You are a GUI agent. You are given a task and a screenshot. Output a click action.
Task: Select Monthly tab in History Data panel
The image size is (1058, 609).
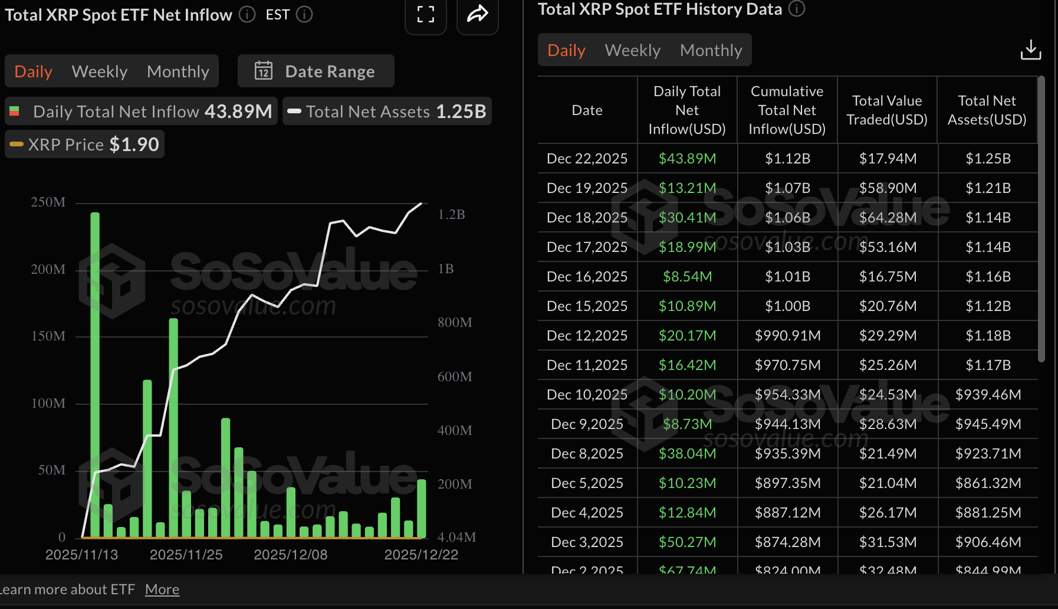pyautogui.click(x=711, y=50)
